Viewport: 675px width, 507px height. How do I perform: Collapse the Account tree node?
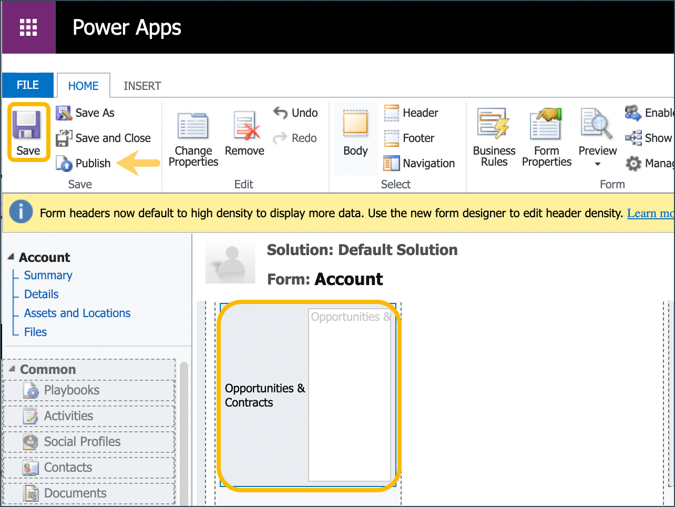(x=11, y=257)
